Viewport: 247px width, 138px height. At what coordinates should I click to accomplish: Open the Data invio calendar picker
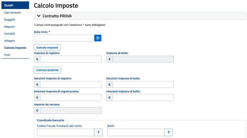[98, 38]
